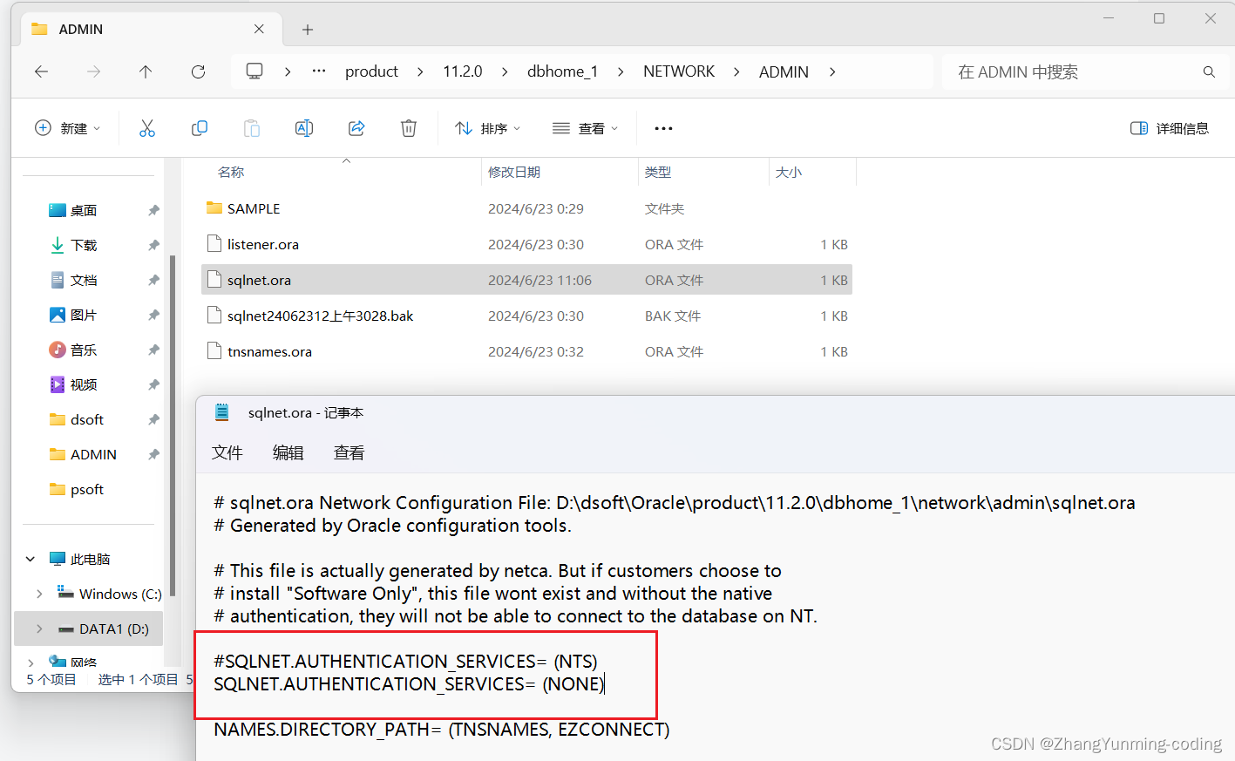This screenshot has height=761, width=1235.
Task: Open the 排序 sort dropdown
Action: point(487,127)
